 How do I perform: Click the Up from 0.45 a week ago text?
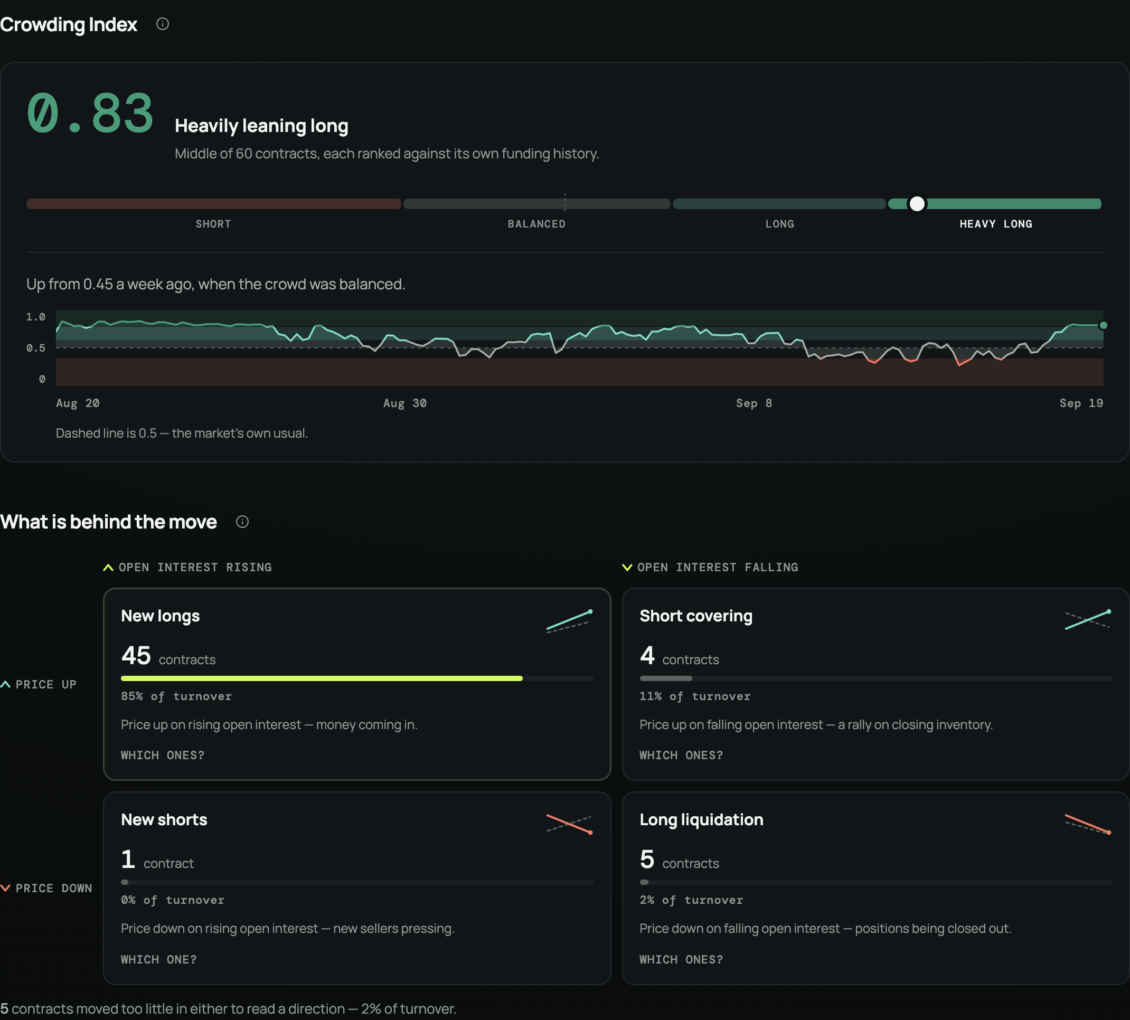pyautogui.click(x=215, y=284)
